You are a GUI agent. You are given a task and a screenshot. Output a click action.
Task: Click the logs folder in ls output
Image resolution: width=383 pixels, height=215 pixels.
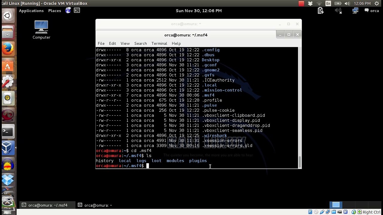(x=141, y=161)
